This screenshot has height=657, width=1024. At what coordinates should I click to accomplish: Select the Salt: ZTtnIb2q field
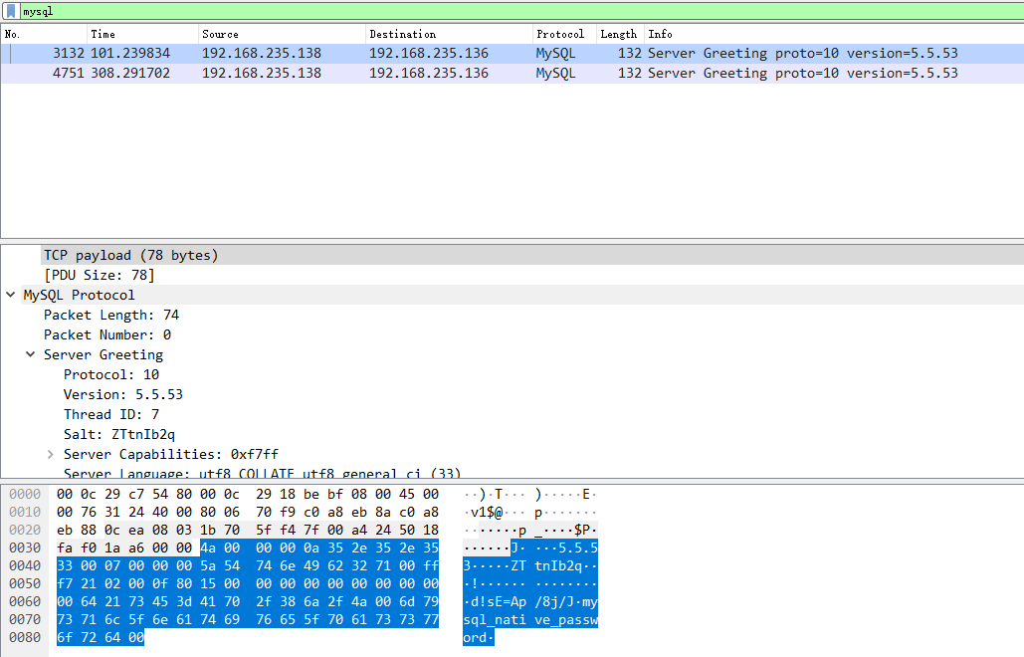(x=118, y=434)
